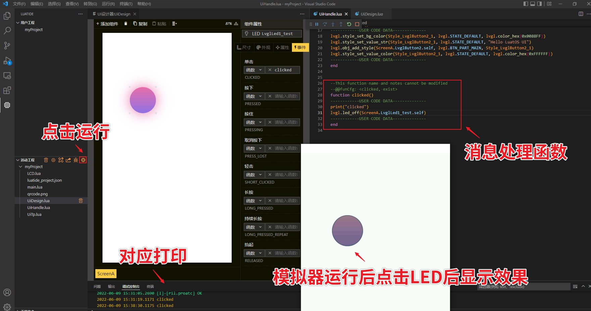Click the run project play icon
591x311 pixels.
point(83,160)
